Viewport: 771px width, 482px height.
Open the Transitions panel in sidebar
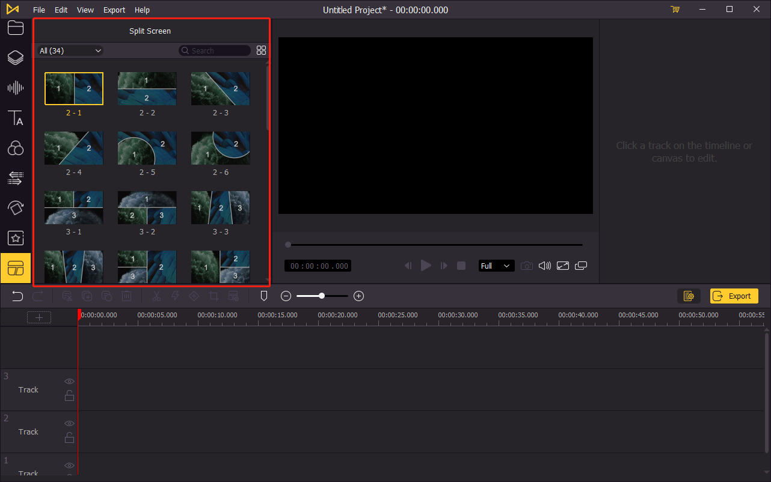pos(16,178)
